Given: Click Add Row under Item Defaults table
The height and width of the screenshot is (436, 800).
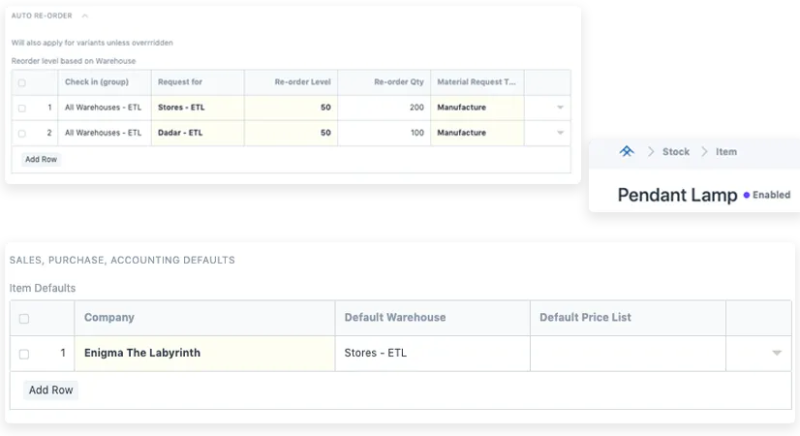Looking at the screenshot, I should [x=50, y=390].
